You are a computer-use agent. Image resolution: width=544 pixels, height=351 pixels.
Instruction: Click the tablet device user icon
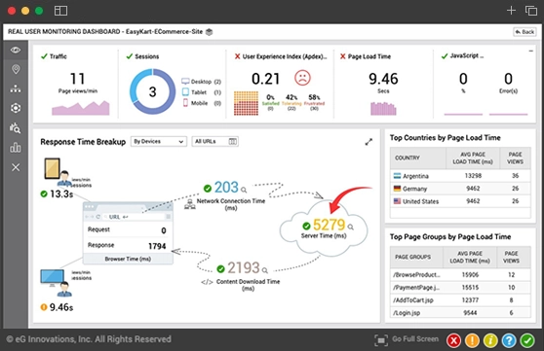click(58, 172)
